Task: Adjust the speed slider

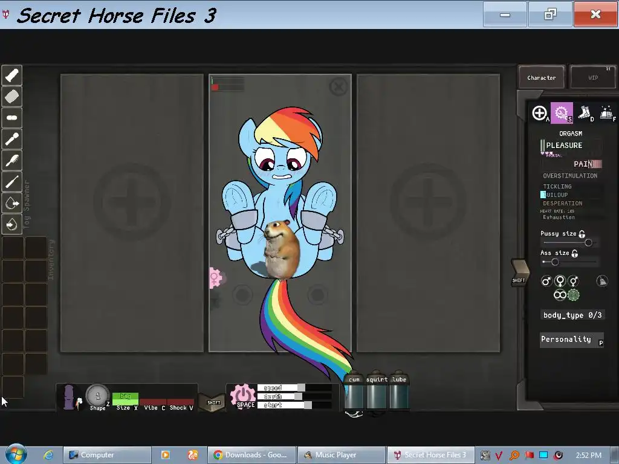Action: pyautogui.click(x=294, y=387)
